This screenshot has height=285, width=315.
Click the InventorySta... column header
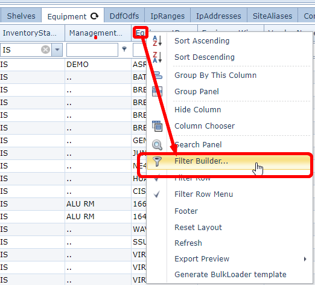[32, 33]
